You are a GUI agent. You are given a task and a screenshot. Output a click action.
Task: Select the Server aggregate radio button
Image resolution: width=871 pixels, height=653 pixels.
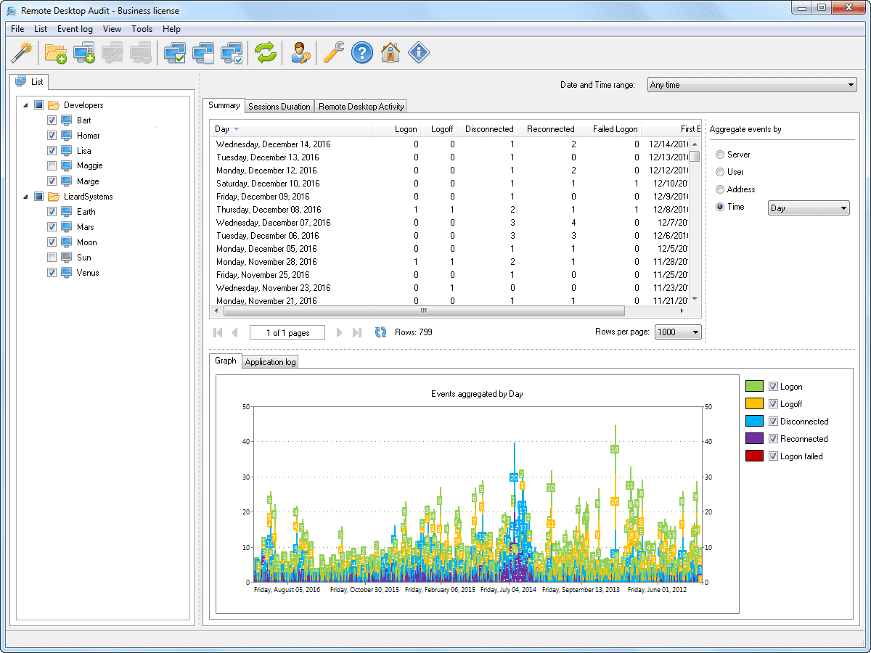coord(720,155)
